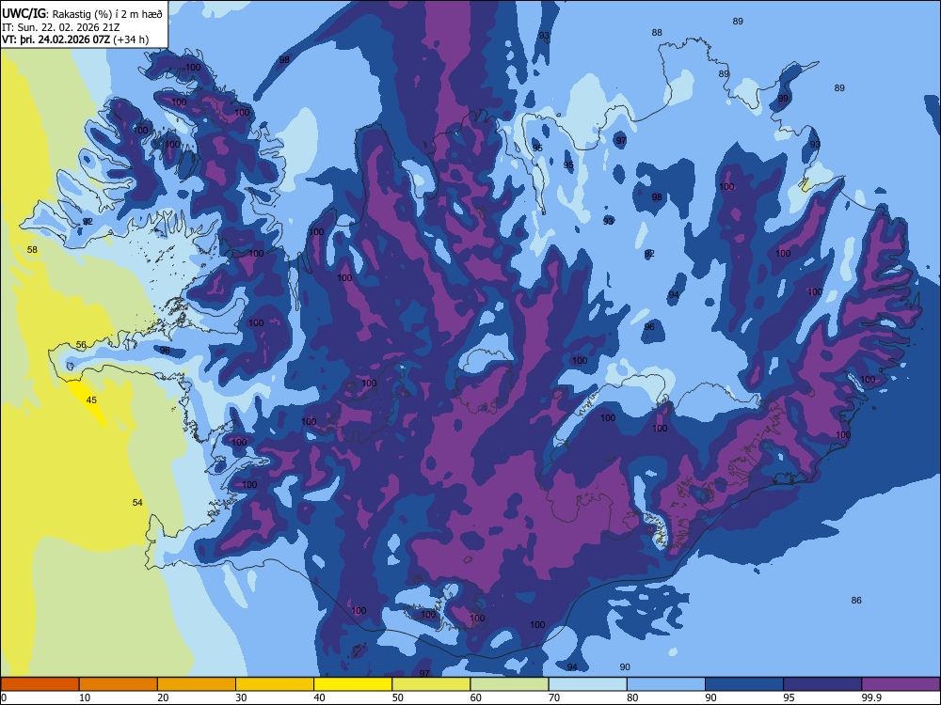The width and height of the screenshot is (941, 705).
Task: Click the pale green 60–70 legend swatch
Action: pos(509,684)
